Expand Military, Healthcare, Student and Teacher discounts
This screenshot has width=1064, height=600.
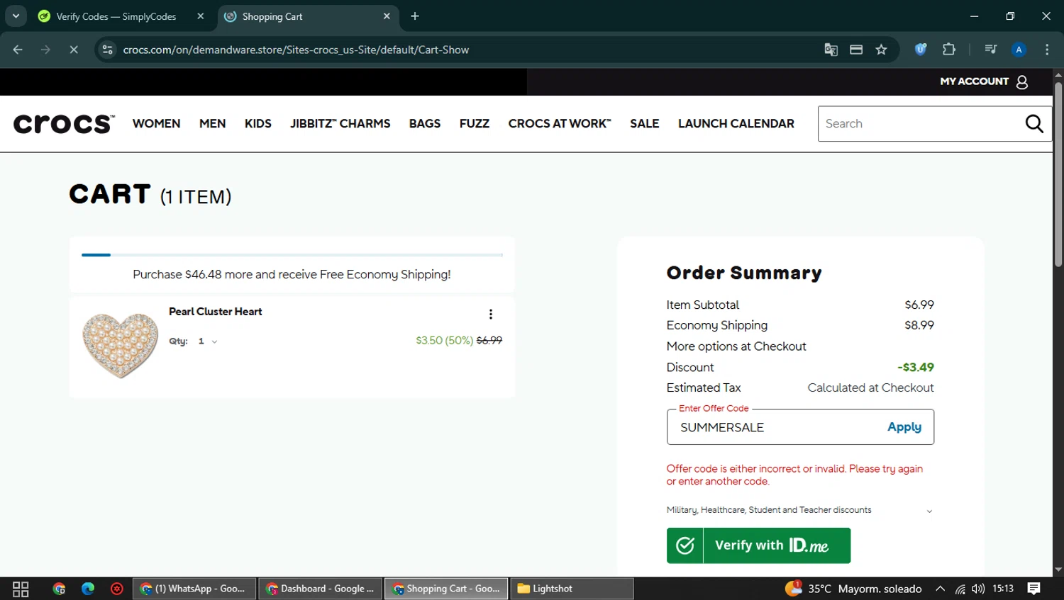tap(799, 510)
